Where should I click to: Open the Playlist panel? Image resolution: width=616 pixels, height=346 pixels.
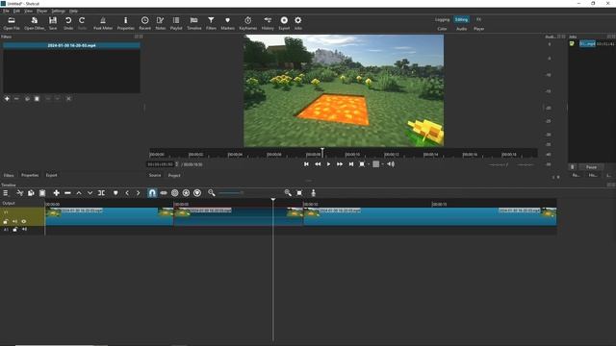(x=176, y=23)
